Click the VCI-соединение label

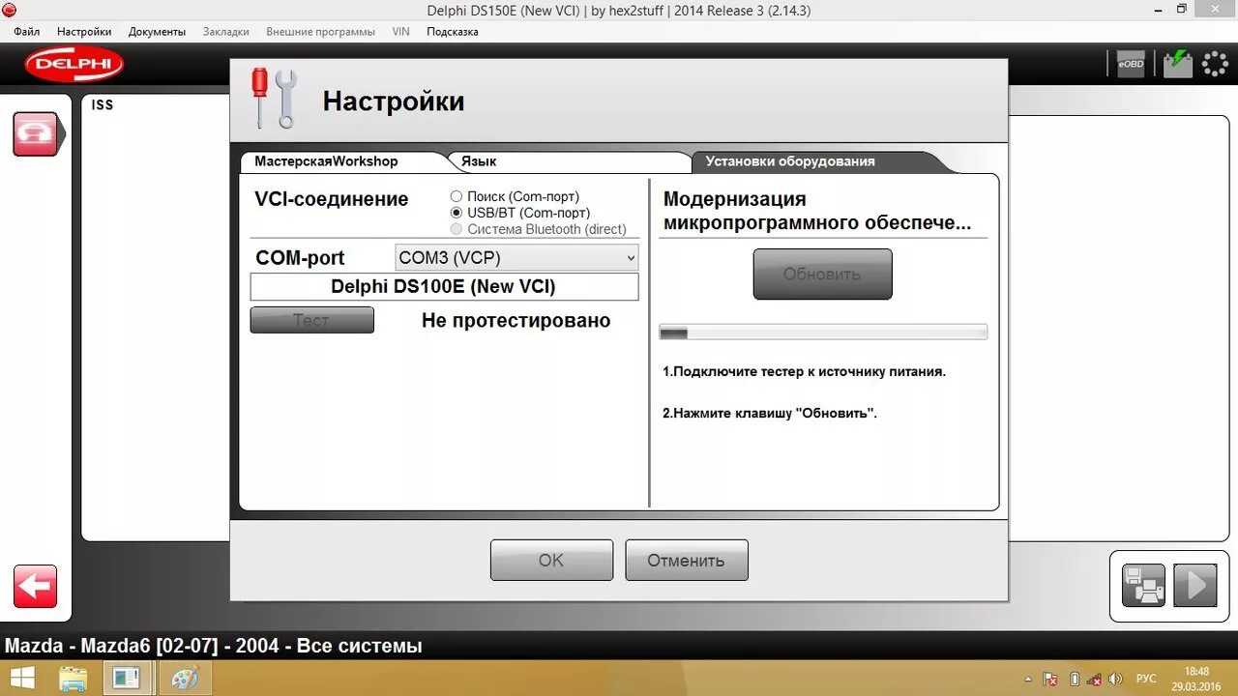coord(331,200)
